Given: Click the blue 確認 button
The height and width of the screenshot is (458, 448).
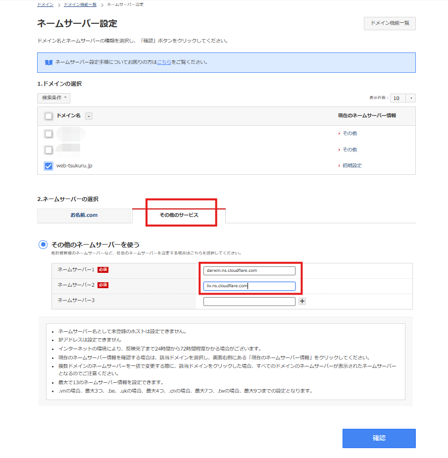Looking at the screenshot, I should pos(379,438).
